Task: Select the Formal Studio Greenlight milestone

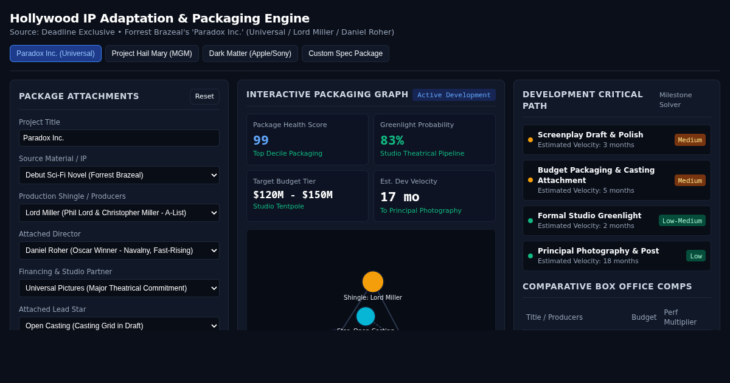Action: pyautogui.click(x=617, y=221)
